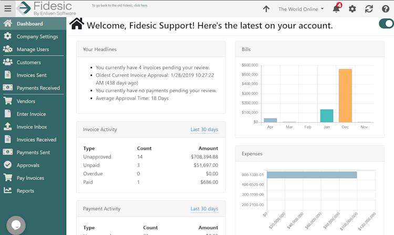This screenshot has width=394, height=235.
Task: Click the Pay Invoices cart icon
Action: click(7, 178)
